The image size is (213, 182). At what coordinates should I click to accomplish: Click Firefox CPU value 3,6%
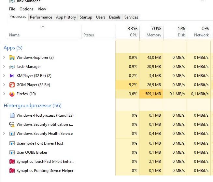[x=133, y=94]
